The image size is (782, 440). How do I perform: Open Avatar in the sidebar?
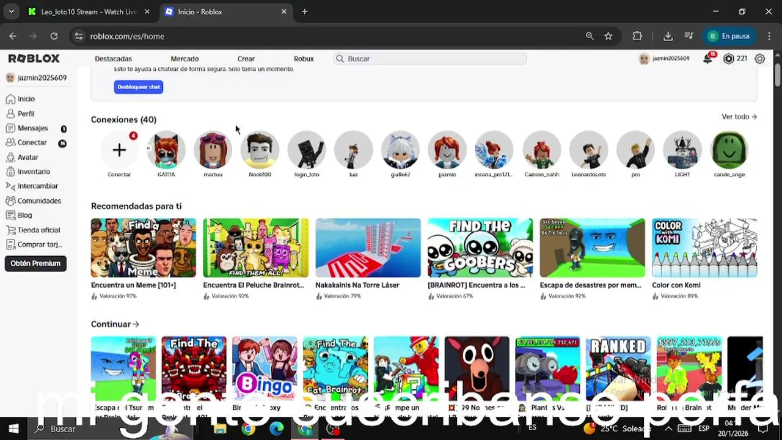(21, 157)
